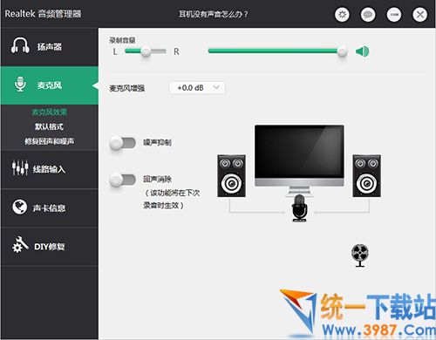Image resolution: width=436 pixels, height=340 pixels.
Task: Click the left speaker illustration
Action: [231, 176]
